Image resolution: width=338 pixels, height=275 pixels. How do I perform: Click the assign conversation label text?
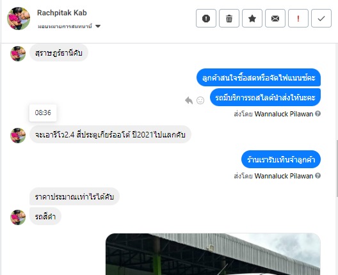click(65, 26)
